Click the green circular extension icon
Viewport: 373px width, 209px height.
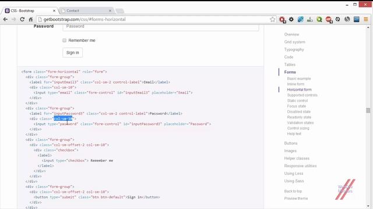(319, 19)
